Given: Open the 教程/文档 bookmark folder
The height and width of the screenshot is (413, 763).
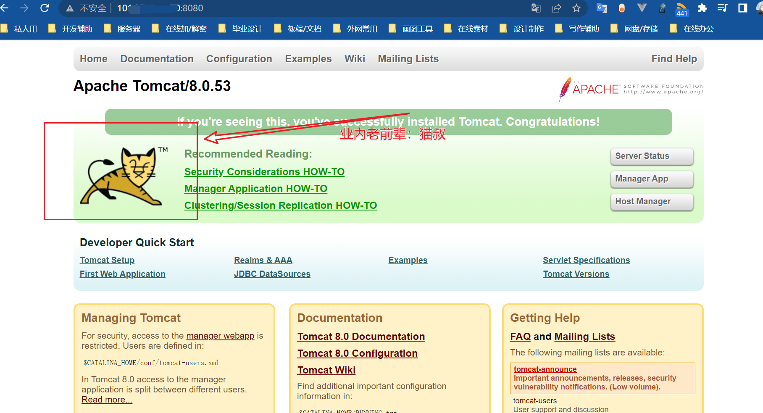Looking at the screenshot, I should pos(298,29).
